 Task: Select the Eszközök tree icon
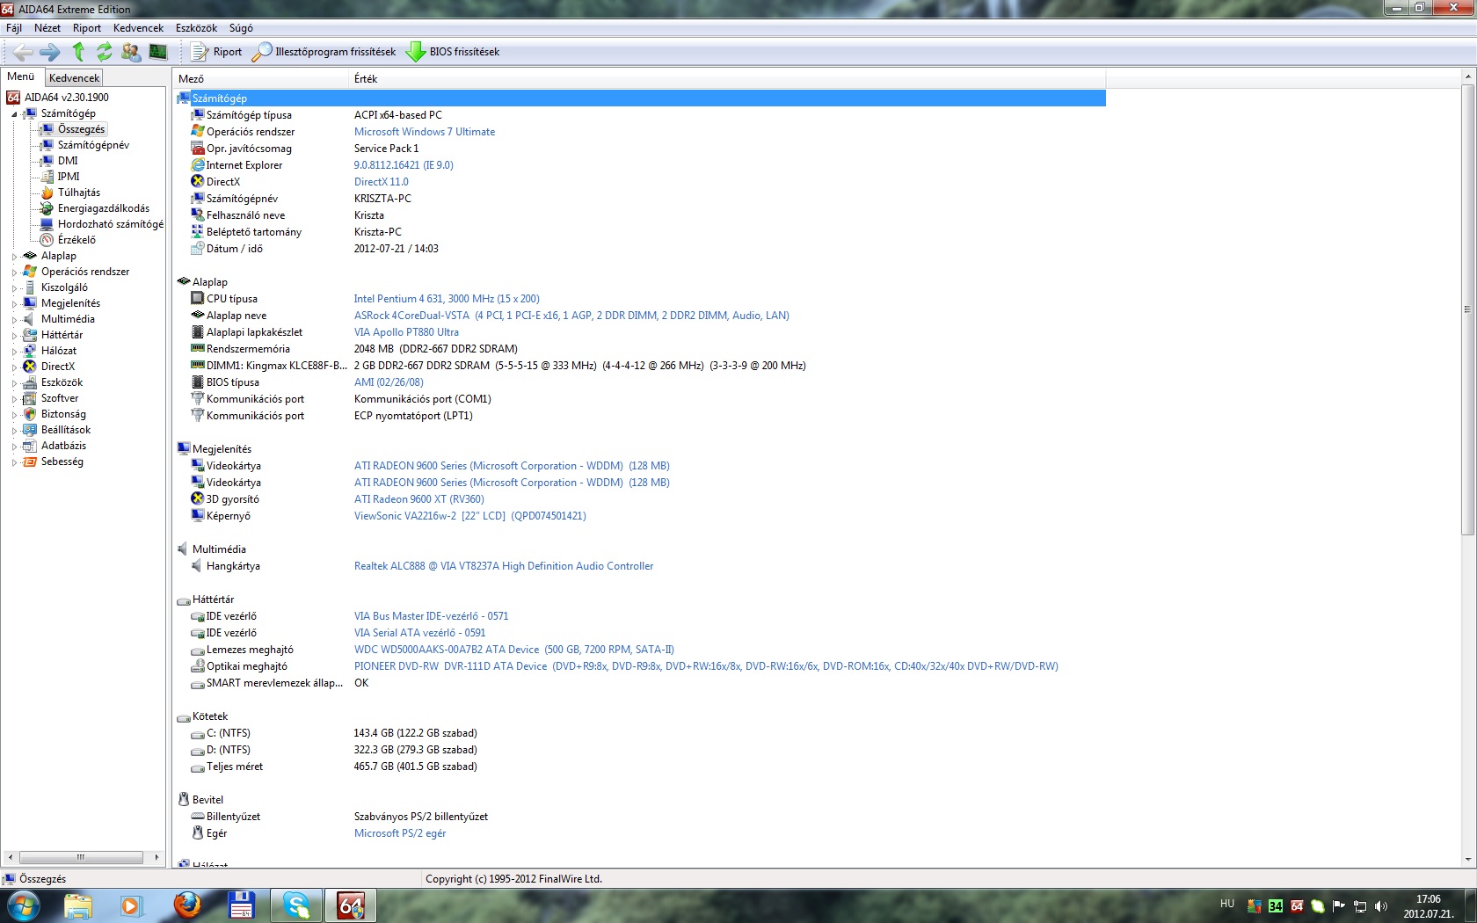click(30, 382)
